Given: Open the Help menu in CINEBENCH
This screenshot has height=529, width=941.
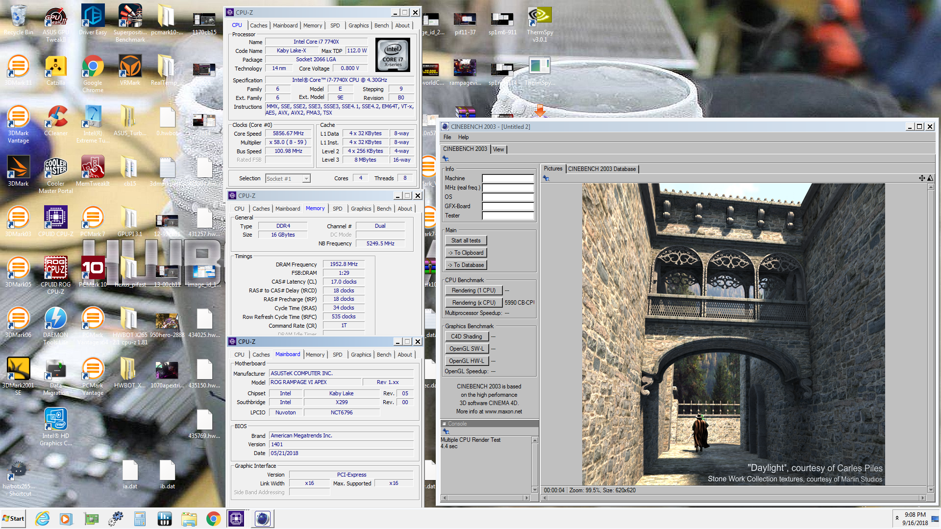Looking at the screenshot, I should click(463, 137).
